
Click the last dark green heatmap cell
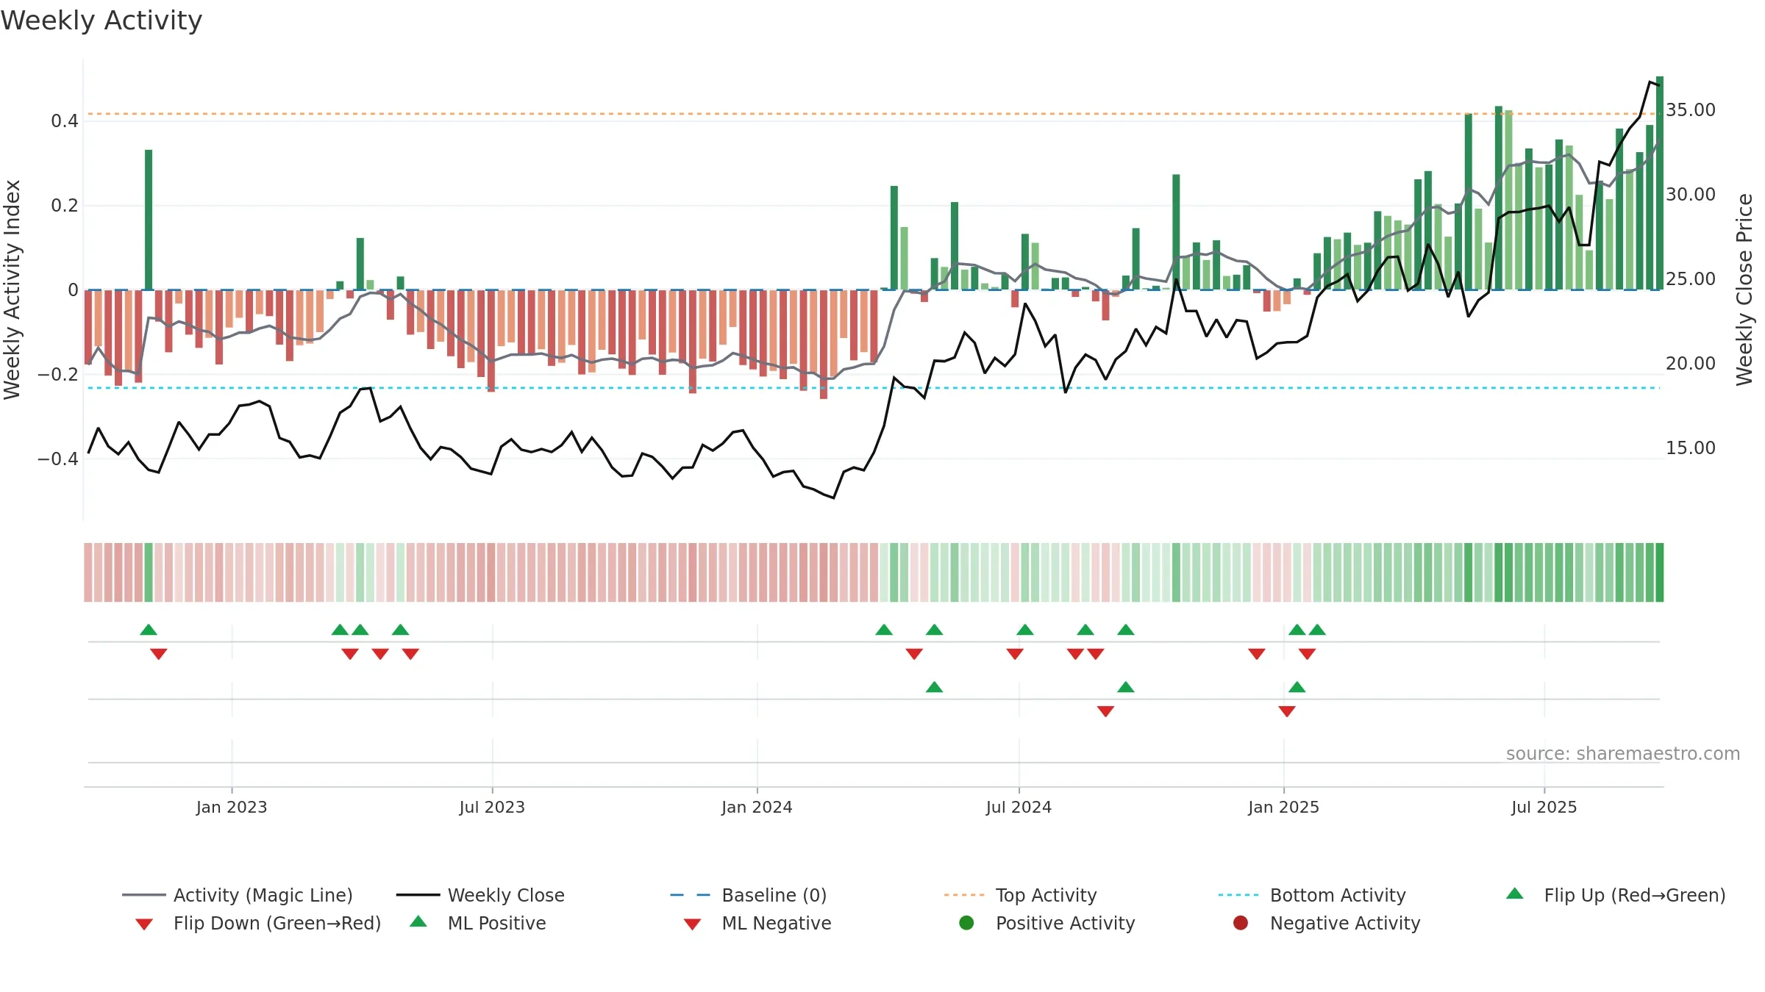coord(1660,572)
